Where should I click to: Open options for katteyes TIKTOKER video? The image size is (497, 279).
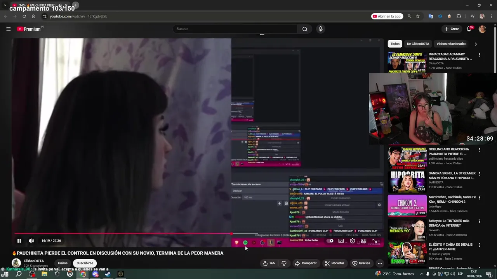point(480,221)
